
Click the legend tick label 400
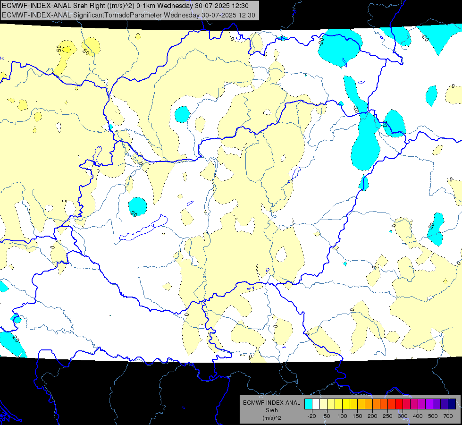coord(418,416)
